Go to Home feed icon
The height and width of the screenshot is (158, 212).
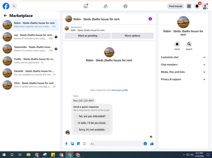tap(86, 6)
